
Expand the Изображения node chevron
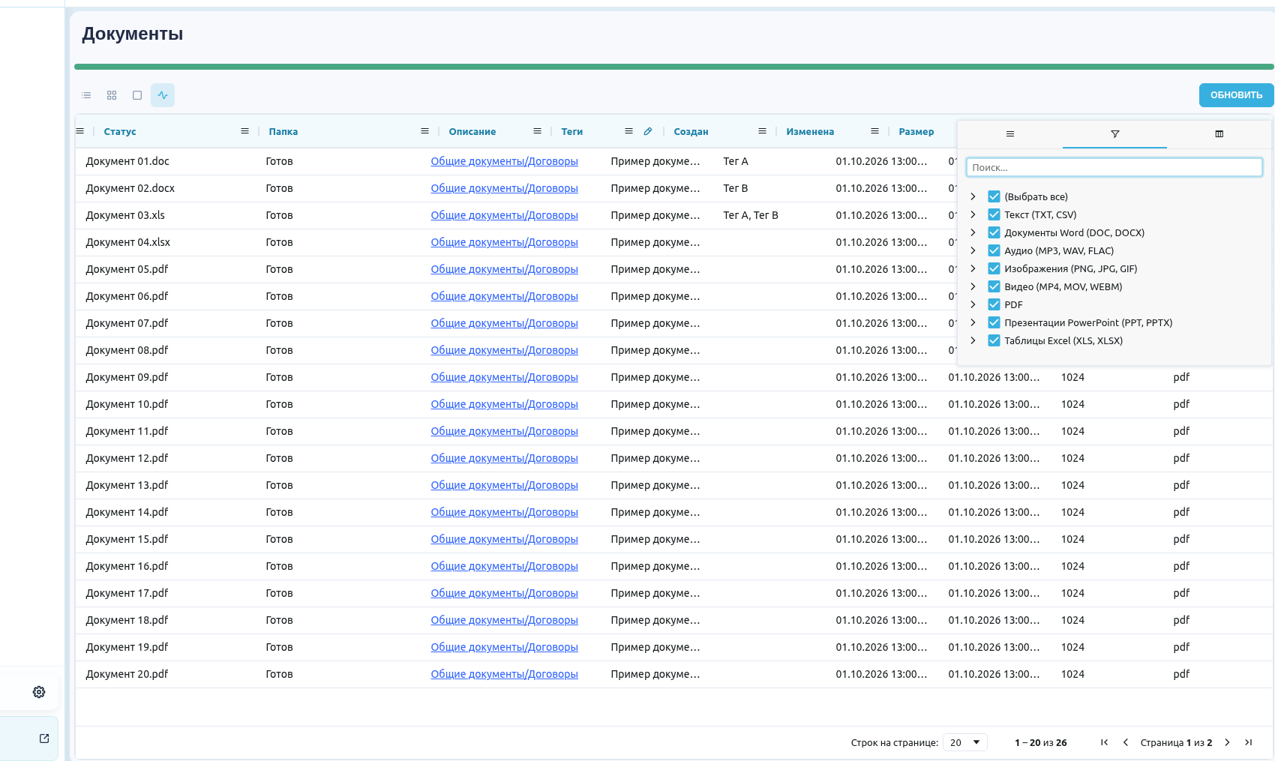pos(973,268)
